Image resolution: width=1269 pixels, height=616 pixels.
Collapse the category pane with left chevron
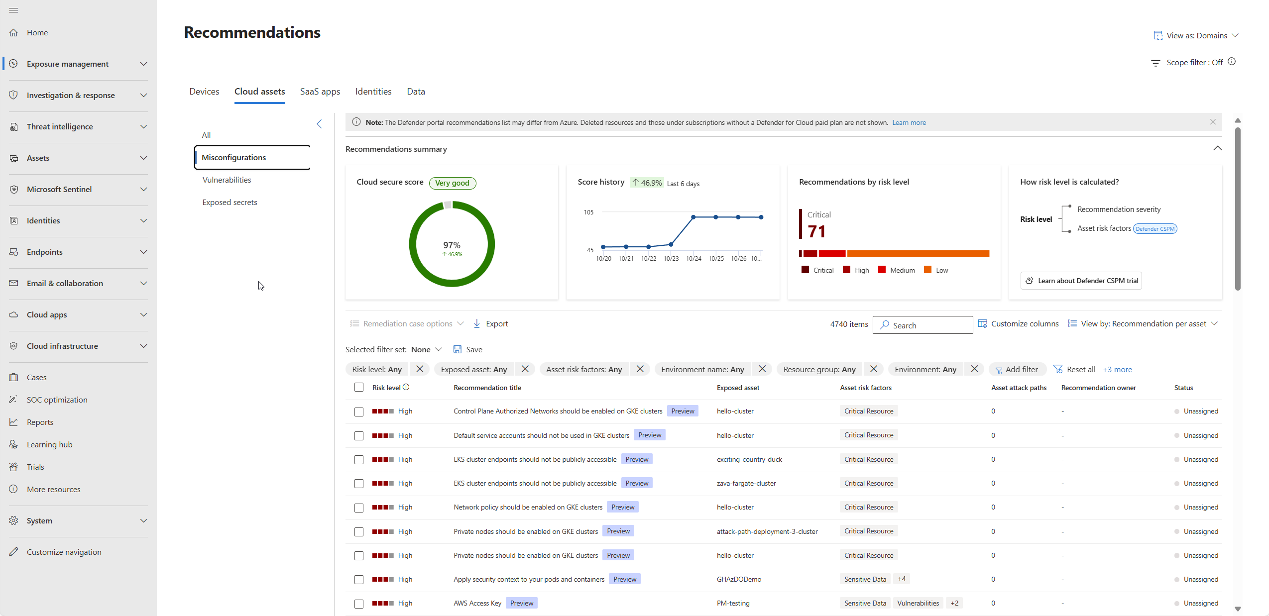click(x=319, y=124)
